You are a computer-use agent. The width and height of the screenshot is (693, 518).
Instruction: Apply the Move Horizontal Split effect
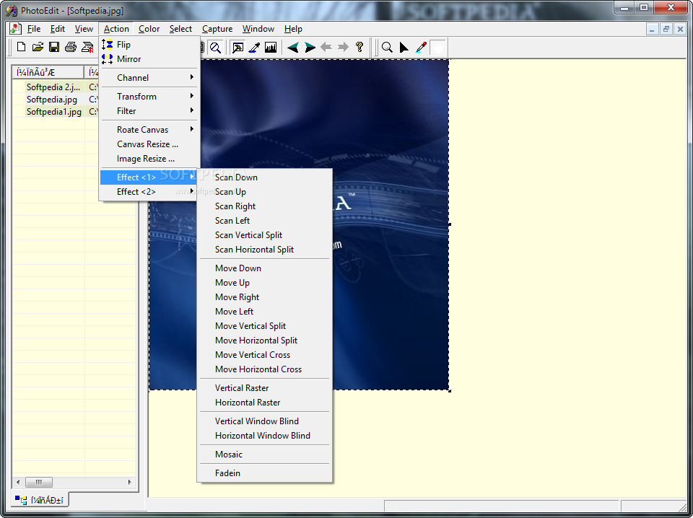(265, 341)
